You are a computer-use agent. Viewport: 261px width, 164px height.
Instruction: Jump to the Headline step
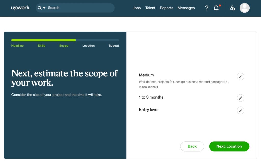(18, 46)
